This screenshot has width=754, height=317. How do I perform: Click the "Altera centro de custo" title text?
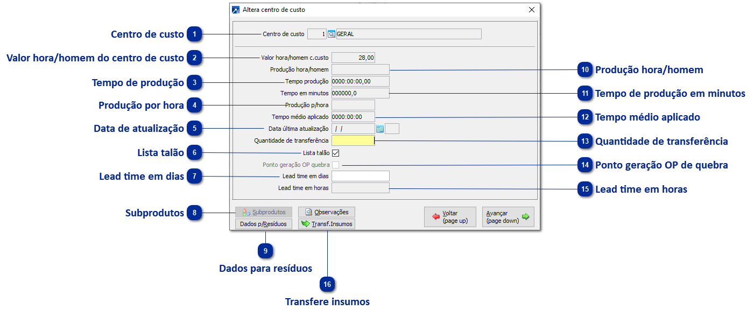click(x=273, y=10)
